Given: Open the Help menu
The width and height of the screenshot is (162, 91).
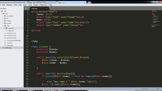Looking at the screenshot, I should pyautogui.click(x=50, y=5).
